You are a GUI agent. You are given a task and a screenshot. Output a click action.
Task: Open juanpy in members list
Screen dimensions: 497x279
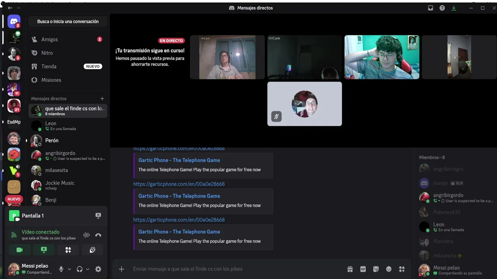pyautogui.click(x=455, y=183)
